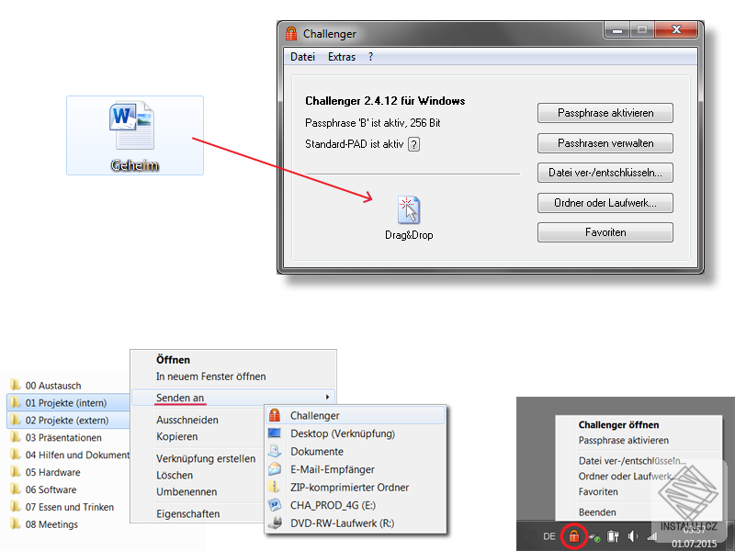Open Eigenschaften from context menu
This screenshot has width=735, height=551.
point(188,513)
